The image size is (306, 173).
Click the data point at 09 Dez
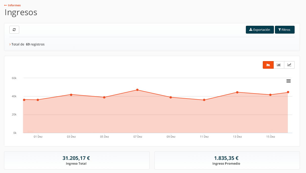(x=171, y=97)
